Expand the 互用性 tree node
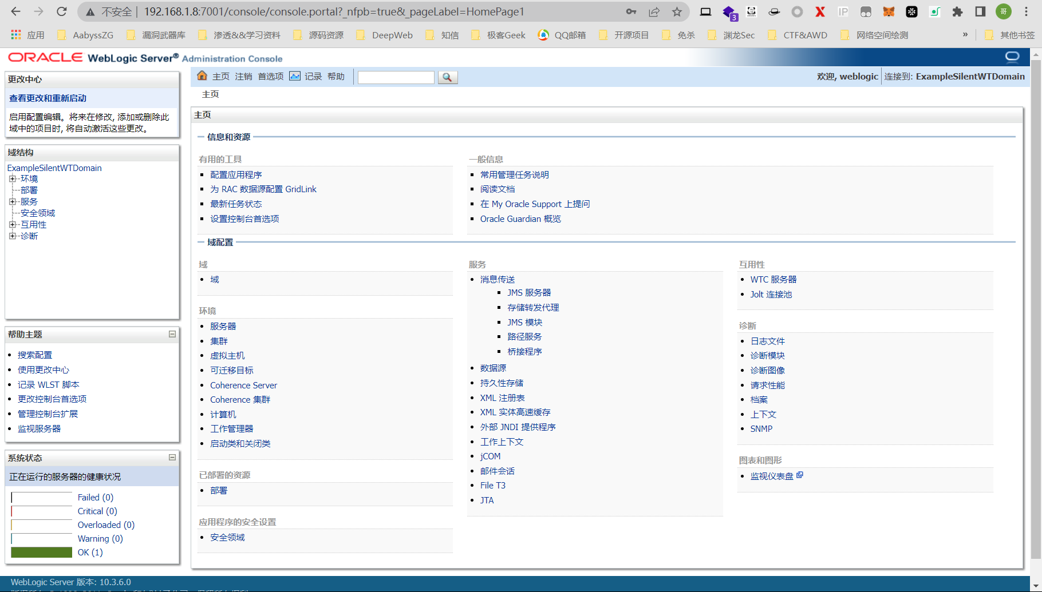 pyautogui.click(x=13, y=224)
